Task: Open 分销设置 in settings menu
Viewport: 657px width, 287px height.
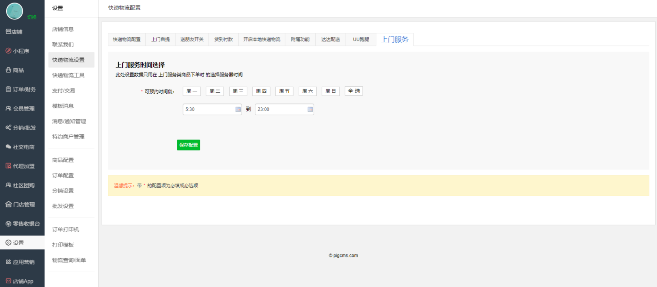Action: 63,191
